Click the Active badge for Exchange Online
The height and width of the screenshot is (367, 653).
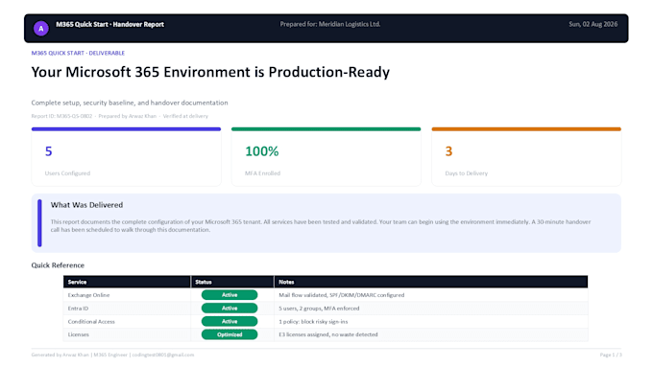point(230,295)
